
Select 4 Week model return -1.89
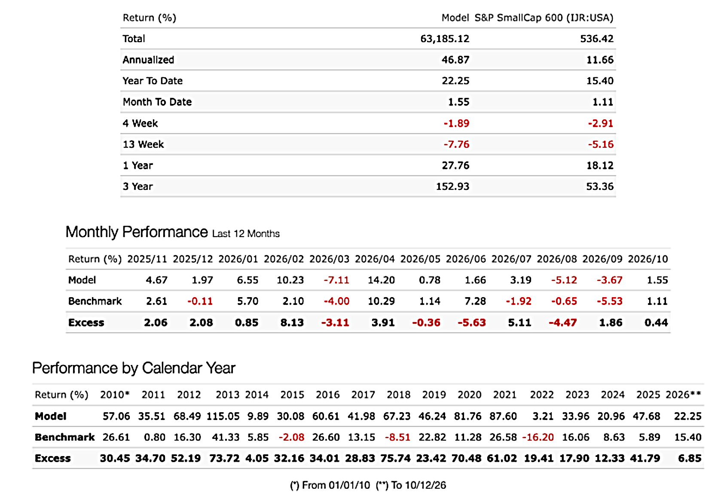coord(456,123)
